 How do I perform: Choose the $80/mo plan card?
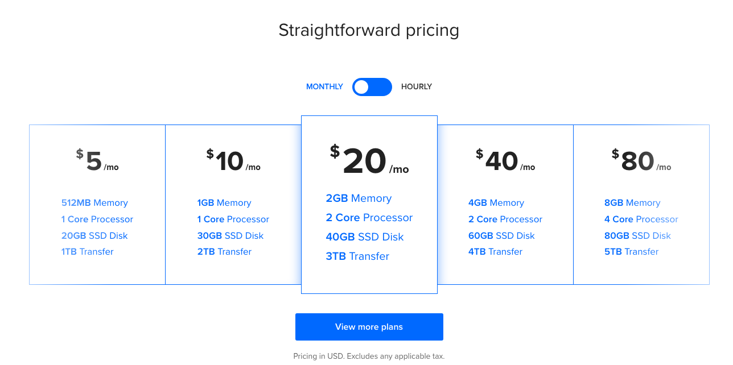coord(641,205)
